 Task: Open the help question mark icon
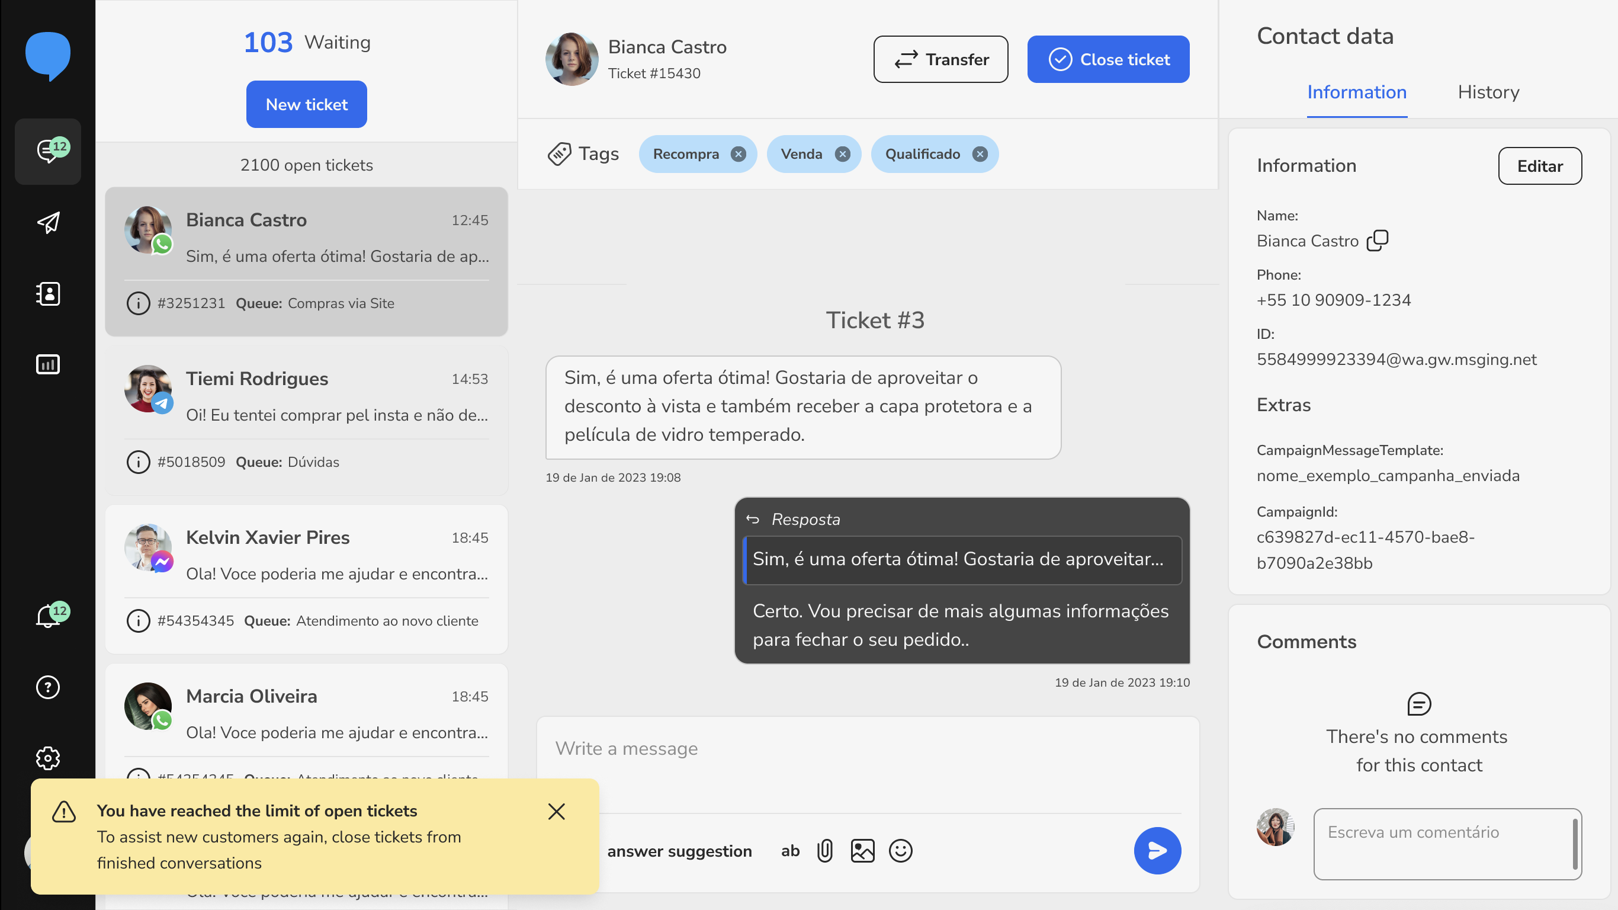[48, 687]
